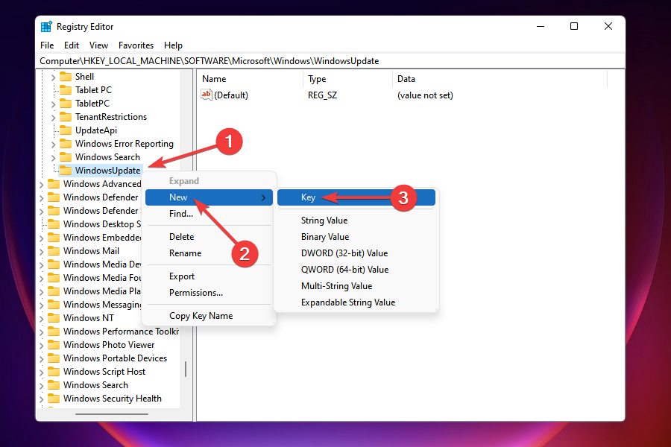
Task: Click the Windows Portable Devices folder icon
Action: click(x=54, y=358)
